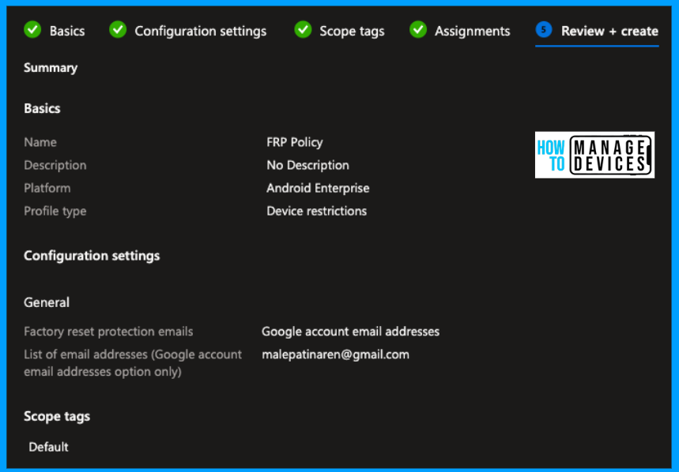Select the Device restrictions value
Screen dimensions: 679x472
[317, 211]
